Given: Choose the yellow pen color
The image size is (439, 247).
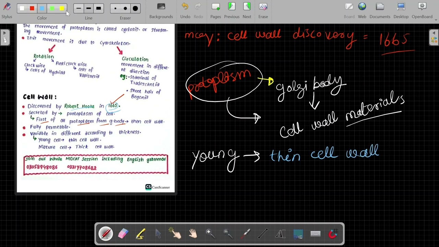Looking at the screenshot, I should [x=62, y=8].
